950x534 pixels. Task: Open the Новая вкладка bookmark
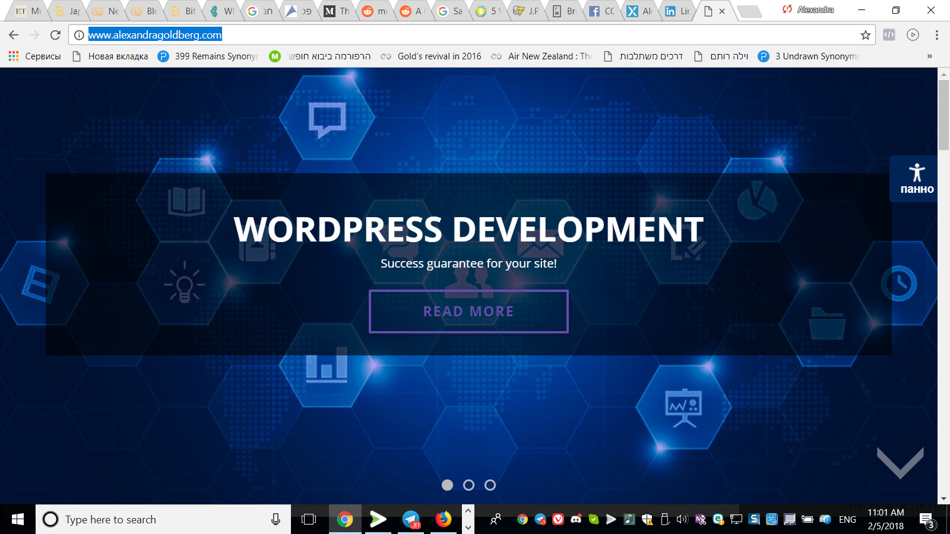(x=110, y=56)
